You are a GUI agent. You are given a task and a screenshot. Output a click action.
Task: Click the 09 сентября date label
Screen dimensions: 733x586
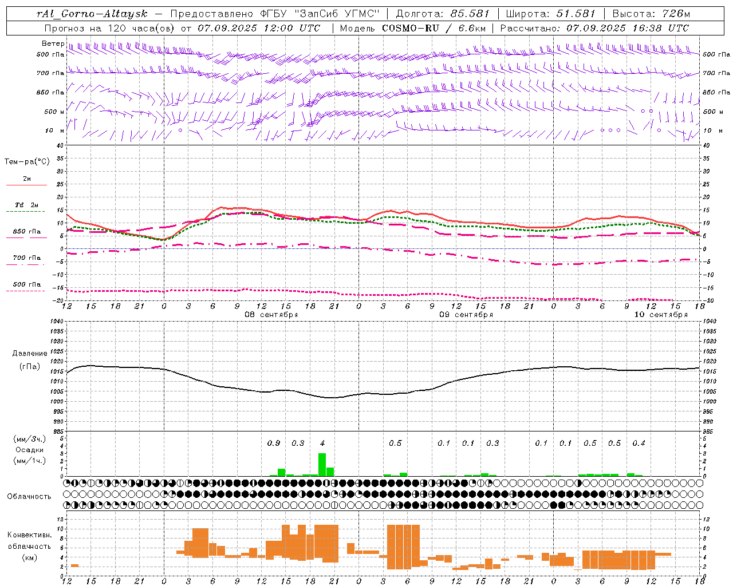466,315
